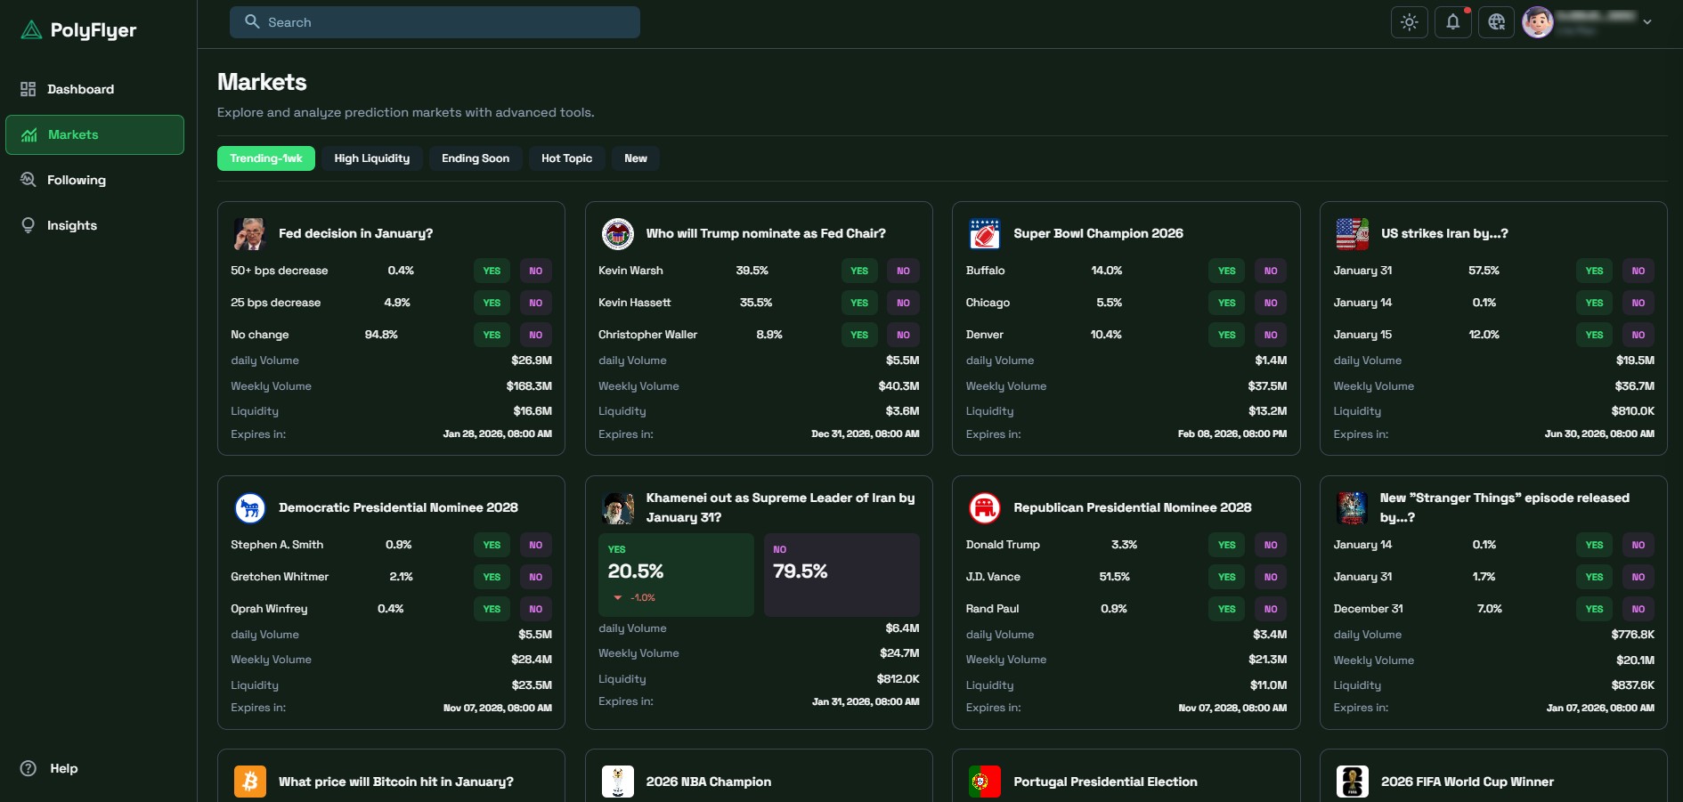Open the Help circle icon at bottom
The width and height of the screenshot is (1683, 802).
27,768
